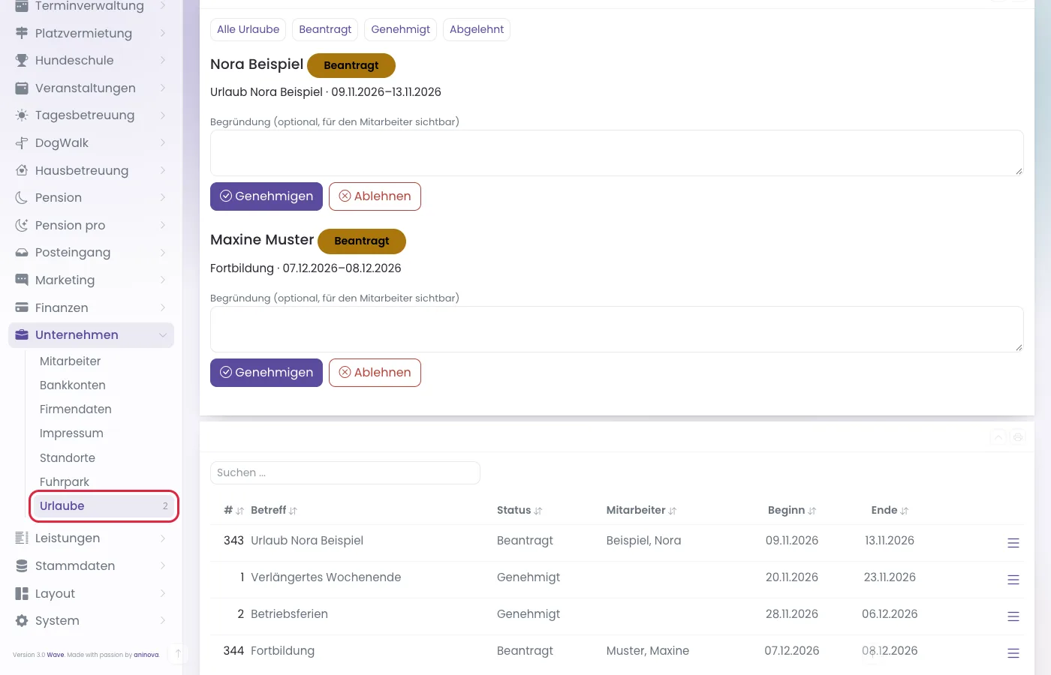This screenshot has width=1051, height=675.
Task: Reject Maxine Muster's request with Ablehnen
Action: (x=375, y=373)
